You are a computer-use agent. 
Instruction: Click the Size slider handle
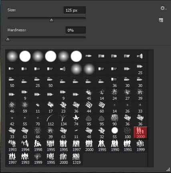51,20
